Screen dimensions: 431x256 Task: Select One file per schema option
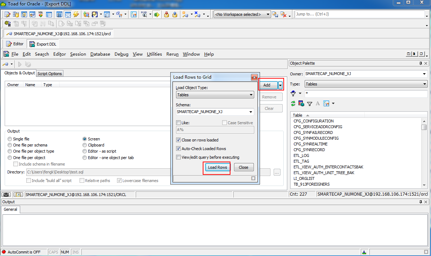[x=10, y=145]
